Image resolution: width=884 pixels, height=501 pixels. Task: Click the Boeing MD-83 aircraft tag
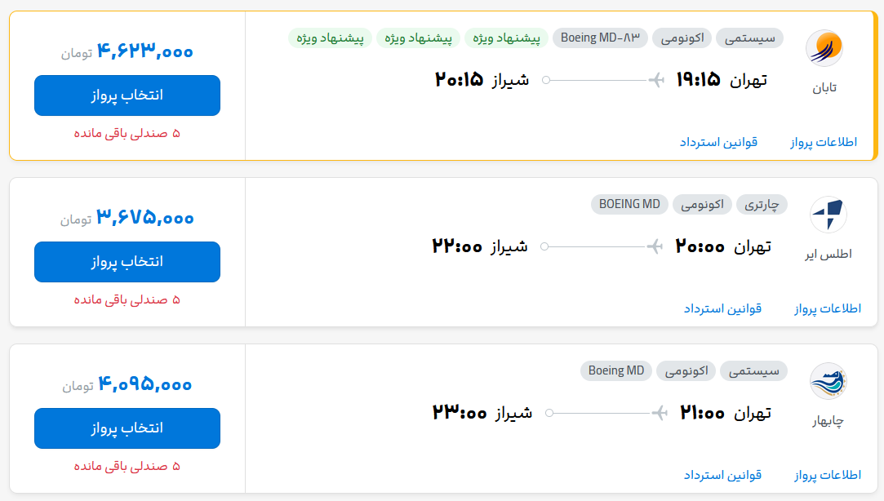tap(600, 38)
